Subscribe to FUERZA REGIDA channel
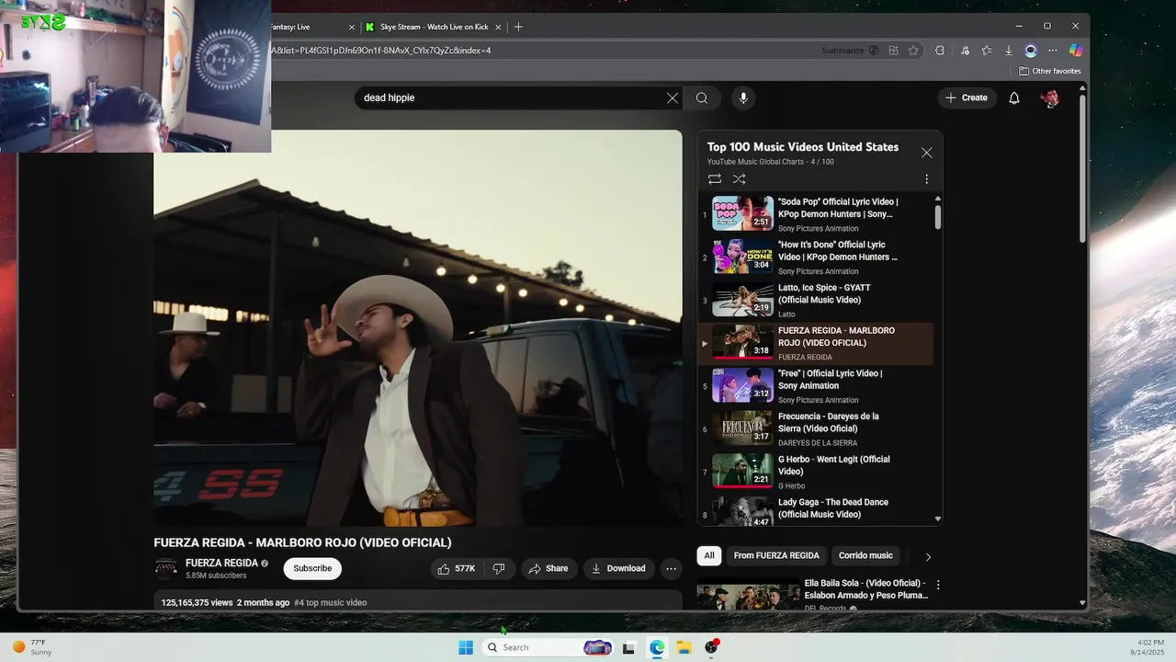 point(312,568)
